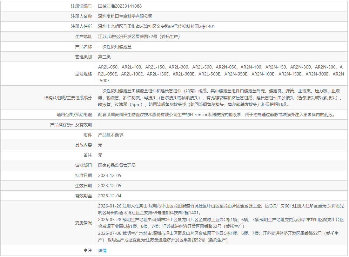
Task: Select the 生产地址 label
Action: point(84,36)
